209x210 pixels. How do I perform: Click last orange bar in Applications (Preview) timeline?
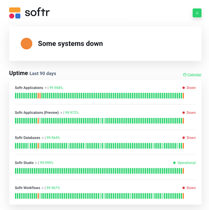[x=183, y=121]
